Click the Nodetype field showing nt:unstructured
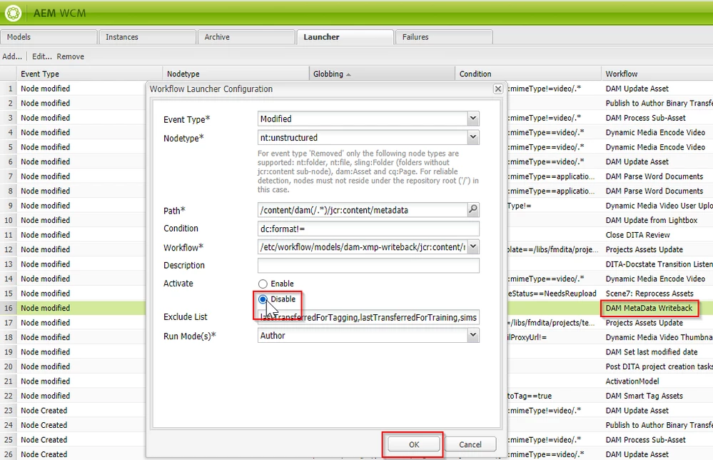The height and width of the screenshot is (460, 713). [x=363, y=137]
